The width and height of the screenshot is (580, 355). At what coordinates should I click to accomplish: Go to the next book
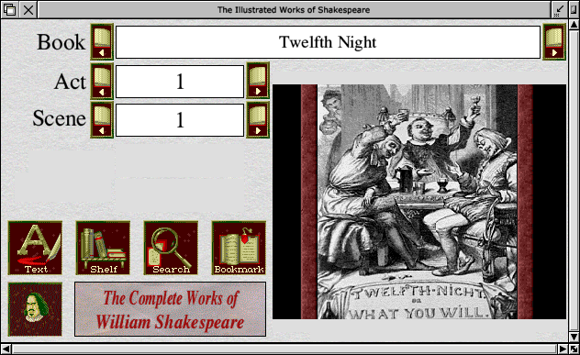pyautogui.click(x=554, y=42)
